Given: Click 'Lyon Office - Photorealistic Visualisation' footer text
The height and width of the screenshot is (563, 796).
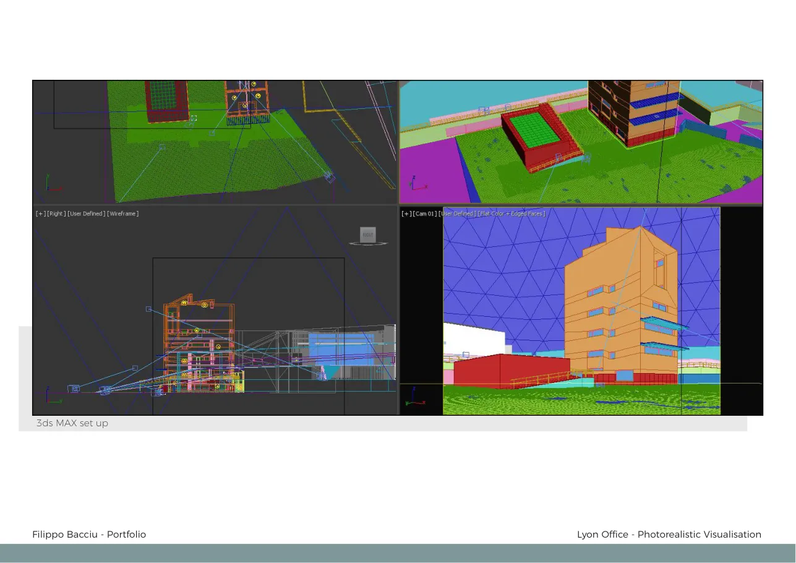Looking at the screenshot, I should click(669, 535).
